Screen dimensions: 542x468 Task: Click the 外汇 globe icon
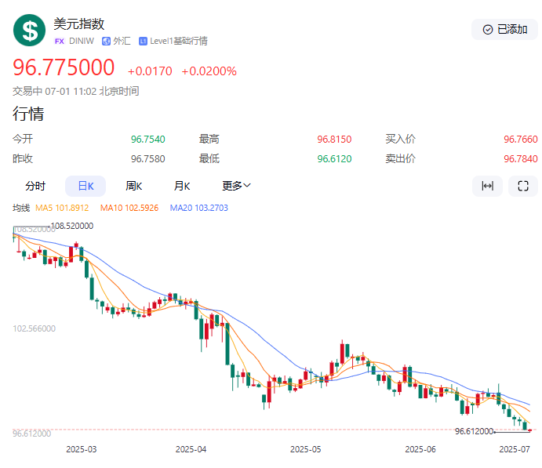106,42
